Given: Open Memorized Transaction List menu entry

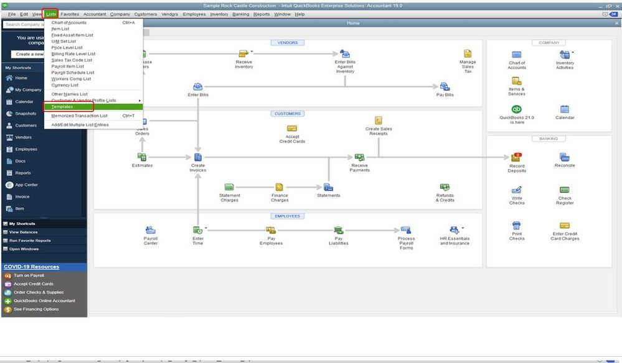Looking at the screenshot, I should click(x=93, y=116).
